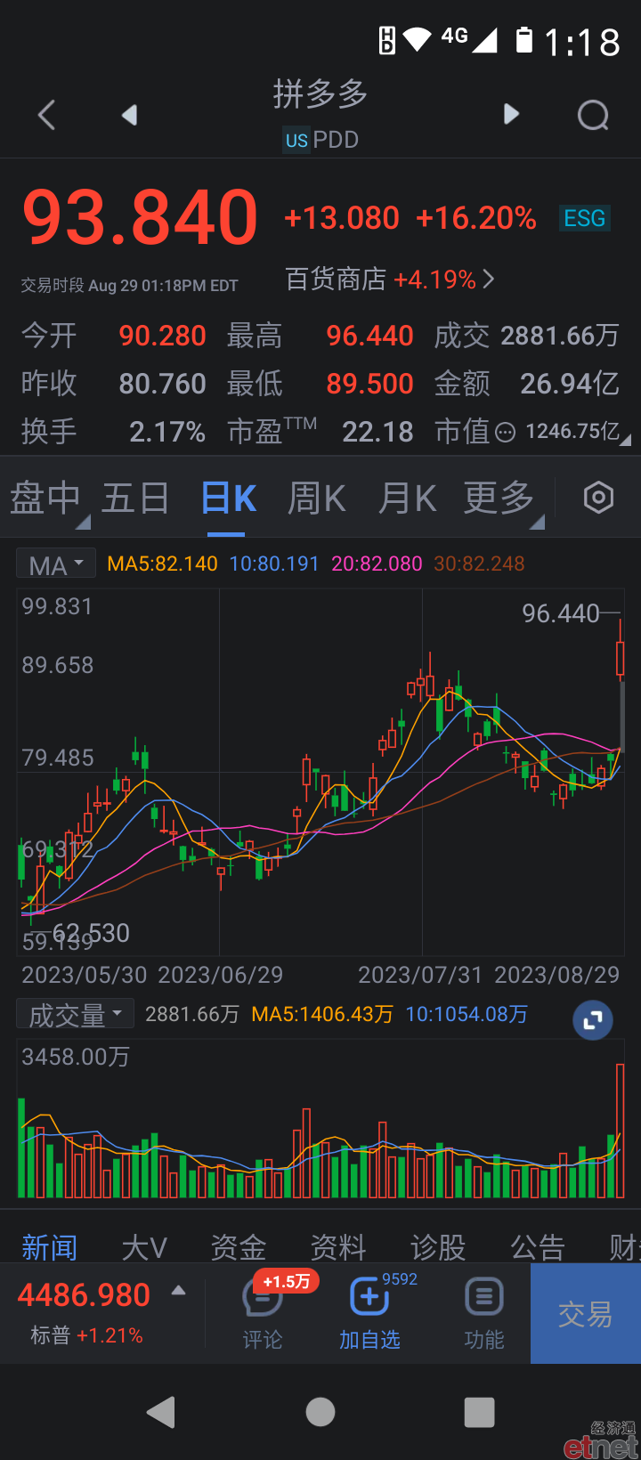Open the 公告 announcements tab
The width and height of the screenshot is (641, 1460).
[538, 1246]
